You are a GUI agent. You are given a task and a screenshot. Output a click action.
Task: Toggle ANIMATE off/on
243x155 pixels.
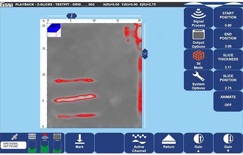pyautogui.click(x=228, y=101)
